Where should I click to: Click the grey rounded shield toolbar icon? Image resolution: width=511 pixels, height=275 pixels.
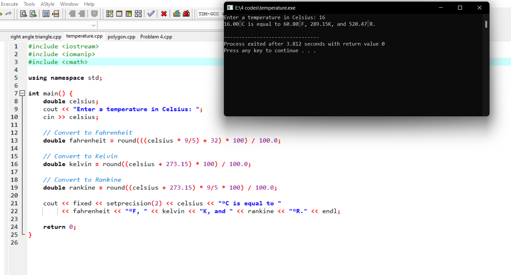pos(94,14)
